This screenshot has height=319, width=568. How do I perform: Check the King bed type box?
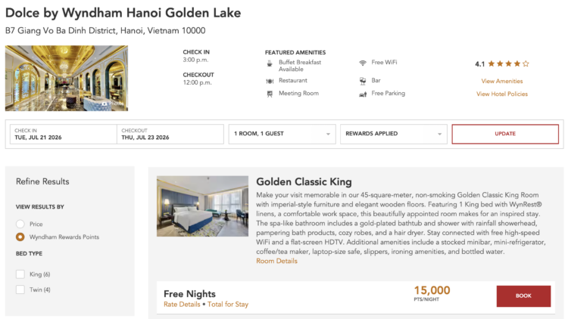point(20,274)
